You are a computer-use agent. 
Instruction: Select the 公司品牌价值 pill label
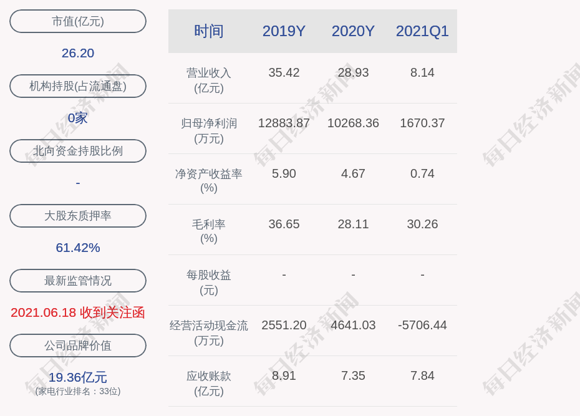click(x=78, y=346)
